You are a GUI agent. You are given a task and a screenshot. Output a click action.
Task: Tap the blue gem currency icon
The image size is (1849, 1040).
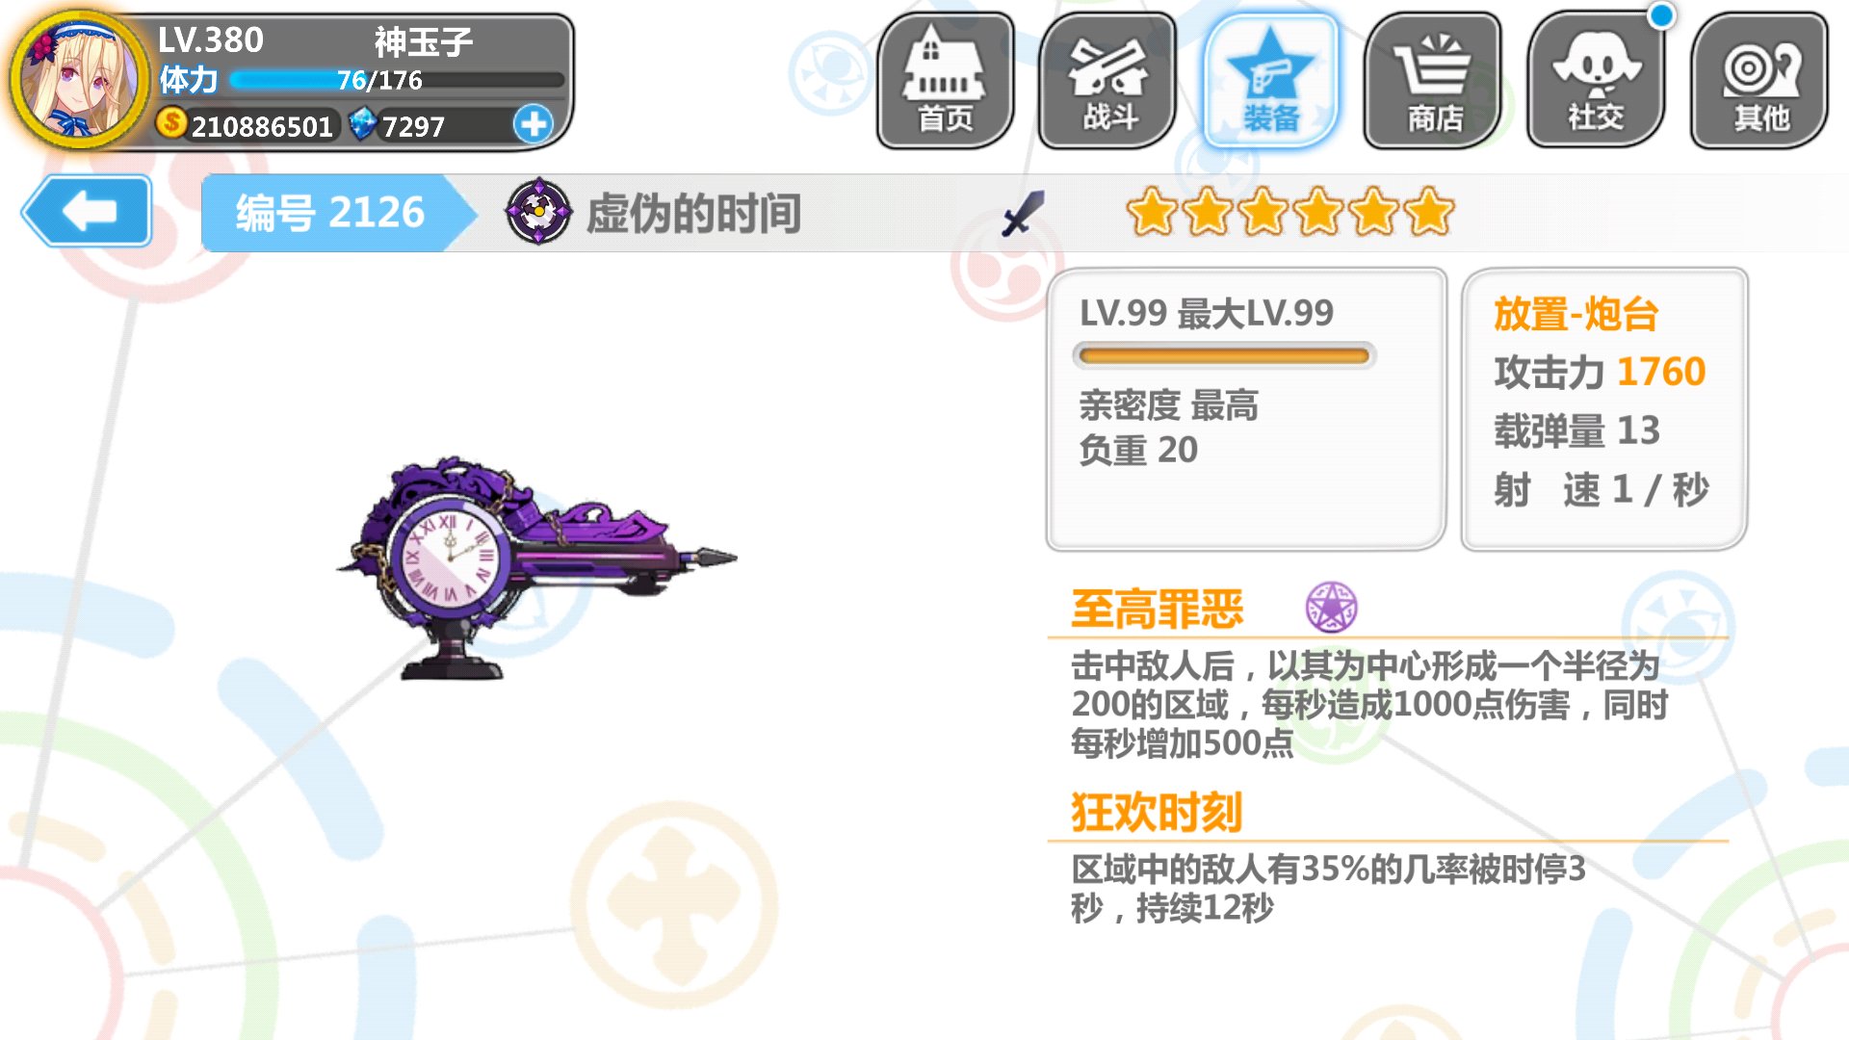pos(362,124)
